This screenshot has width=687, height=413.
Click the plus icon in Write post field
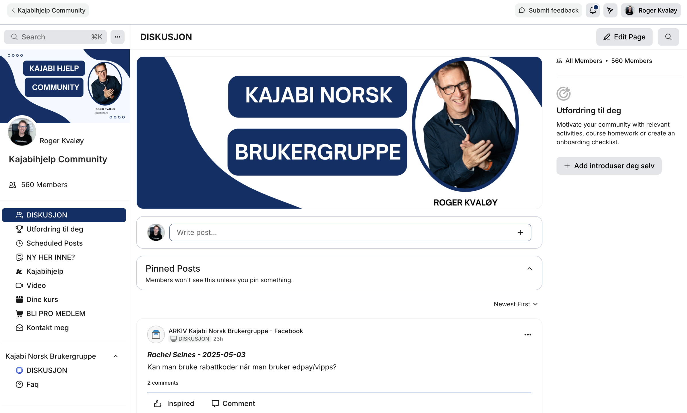click(x=520, y=232)
